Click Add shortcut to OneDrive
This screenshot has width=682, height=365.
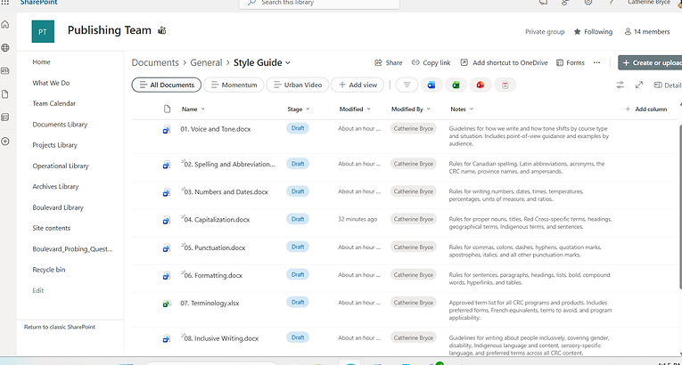point(504,62)
